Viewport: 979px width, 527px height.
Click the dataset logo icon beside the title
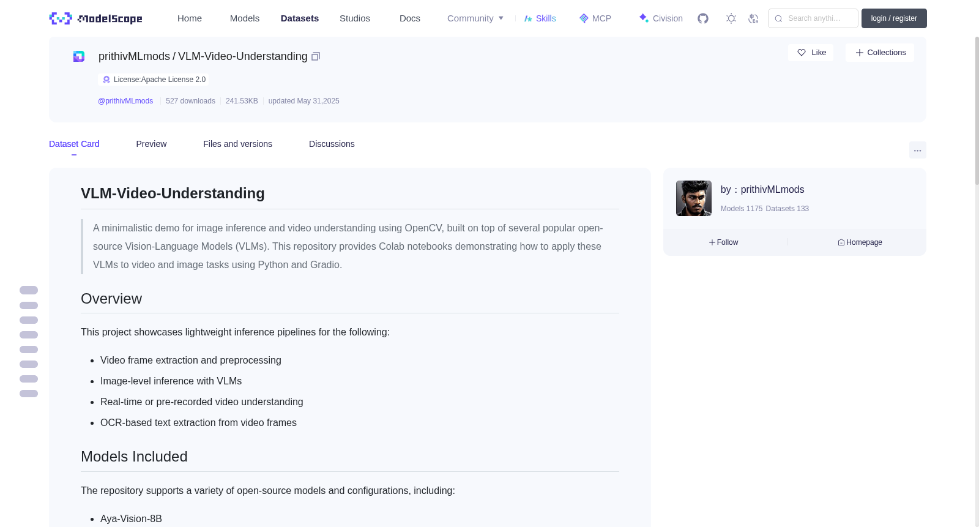tap(79, 56)
